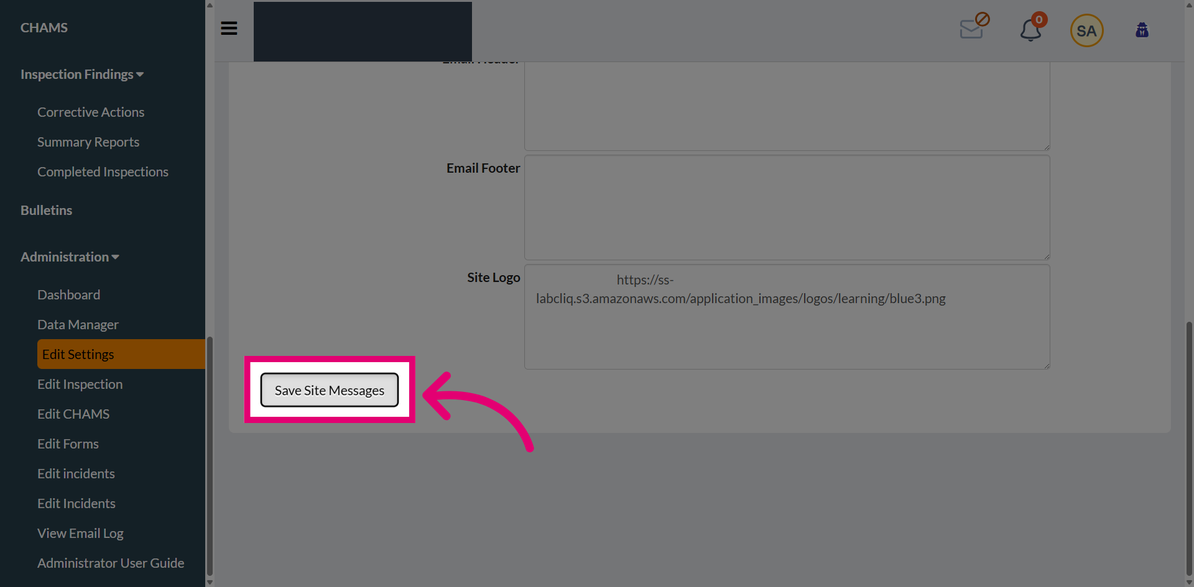The width and height of the screenshot is (1194, 587).
Task: Click the blue spy figure icon
Action: 1142,30
